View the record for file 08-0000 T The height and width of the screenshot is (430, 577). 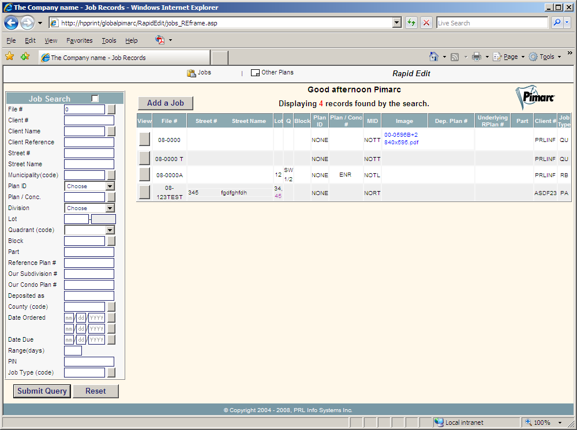144,158
